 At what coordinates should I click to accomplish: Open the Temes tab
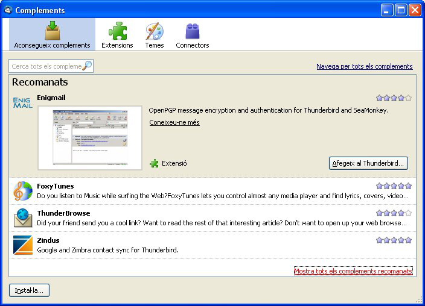[x=155, y=35]
